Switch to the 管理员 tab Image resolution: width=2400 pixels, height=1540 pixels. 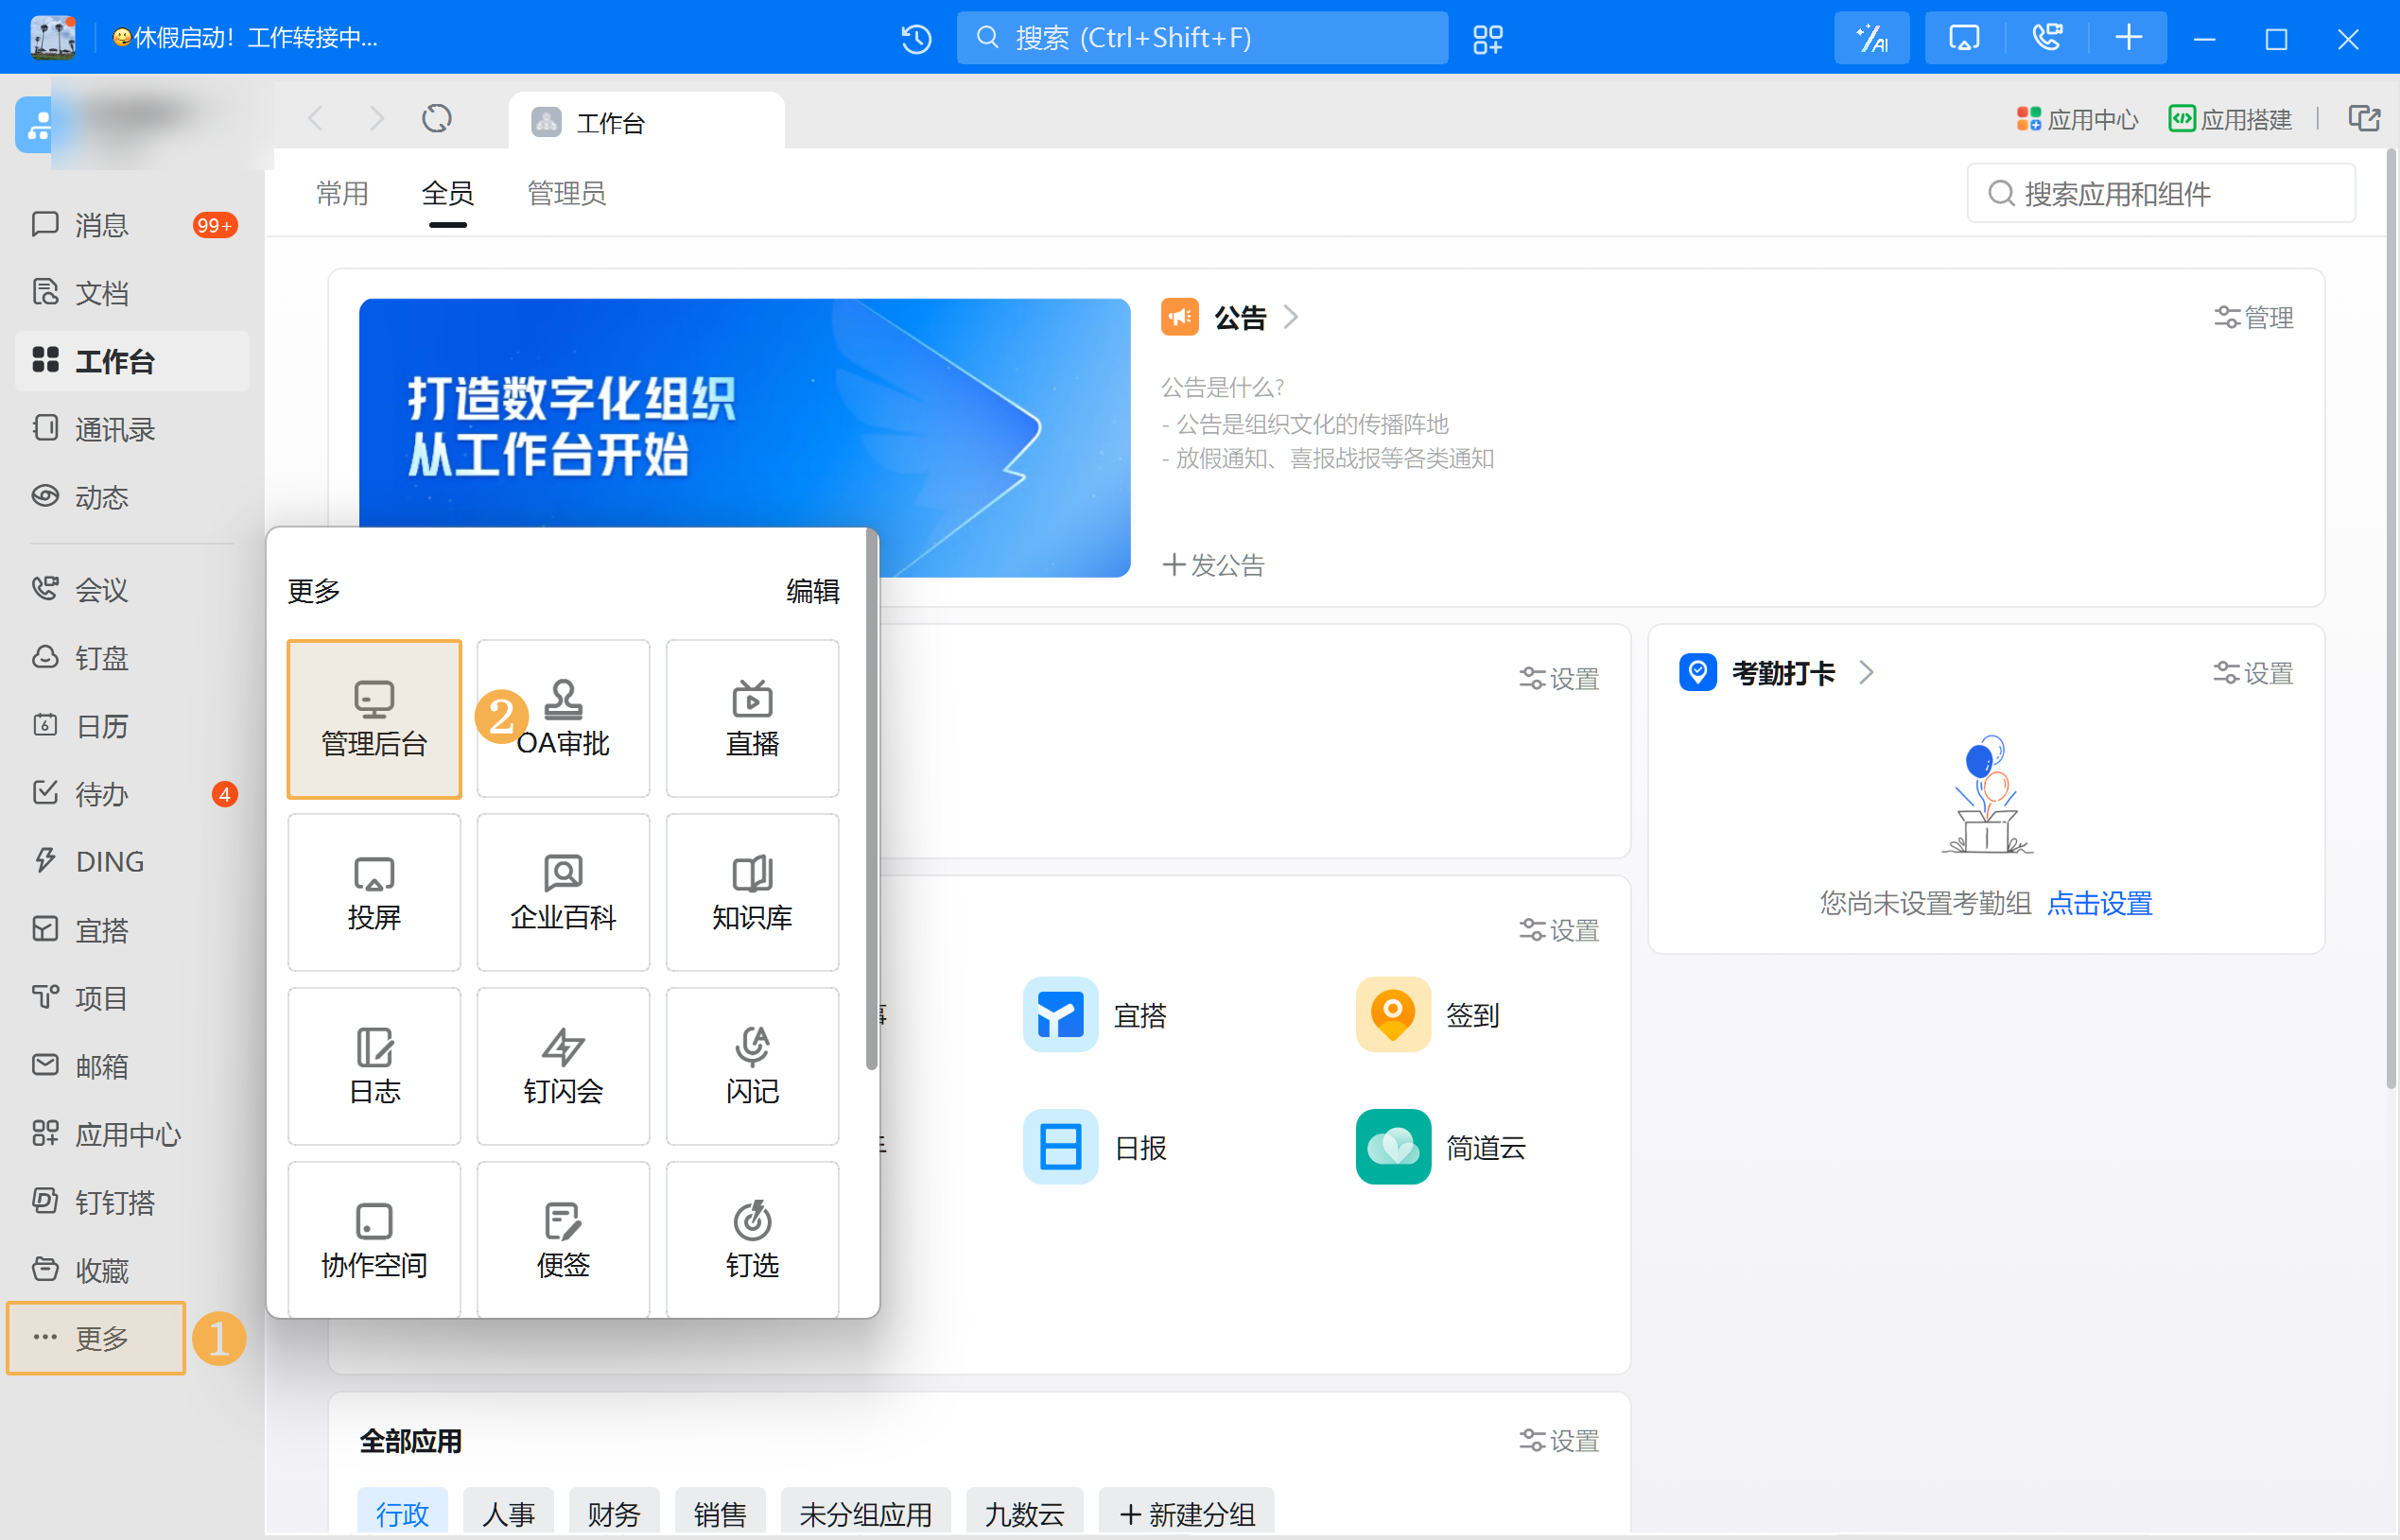coord(566,193)
